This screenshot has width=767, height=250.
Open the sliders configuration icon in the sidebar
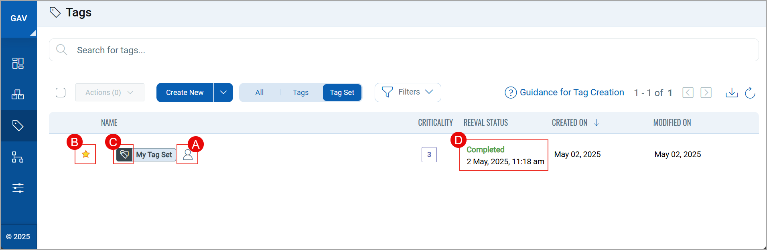click(x=18, y=188)
